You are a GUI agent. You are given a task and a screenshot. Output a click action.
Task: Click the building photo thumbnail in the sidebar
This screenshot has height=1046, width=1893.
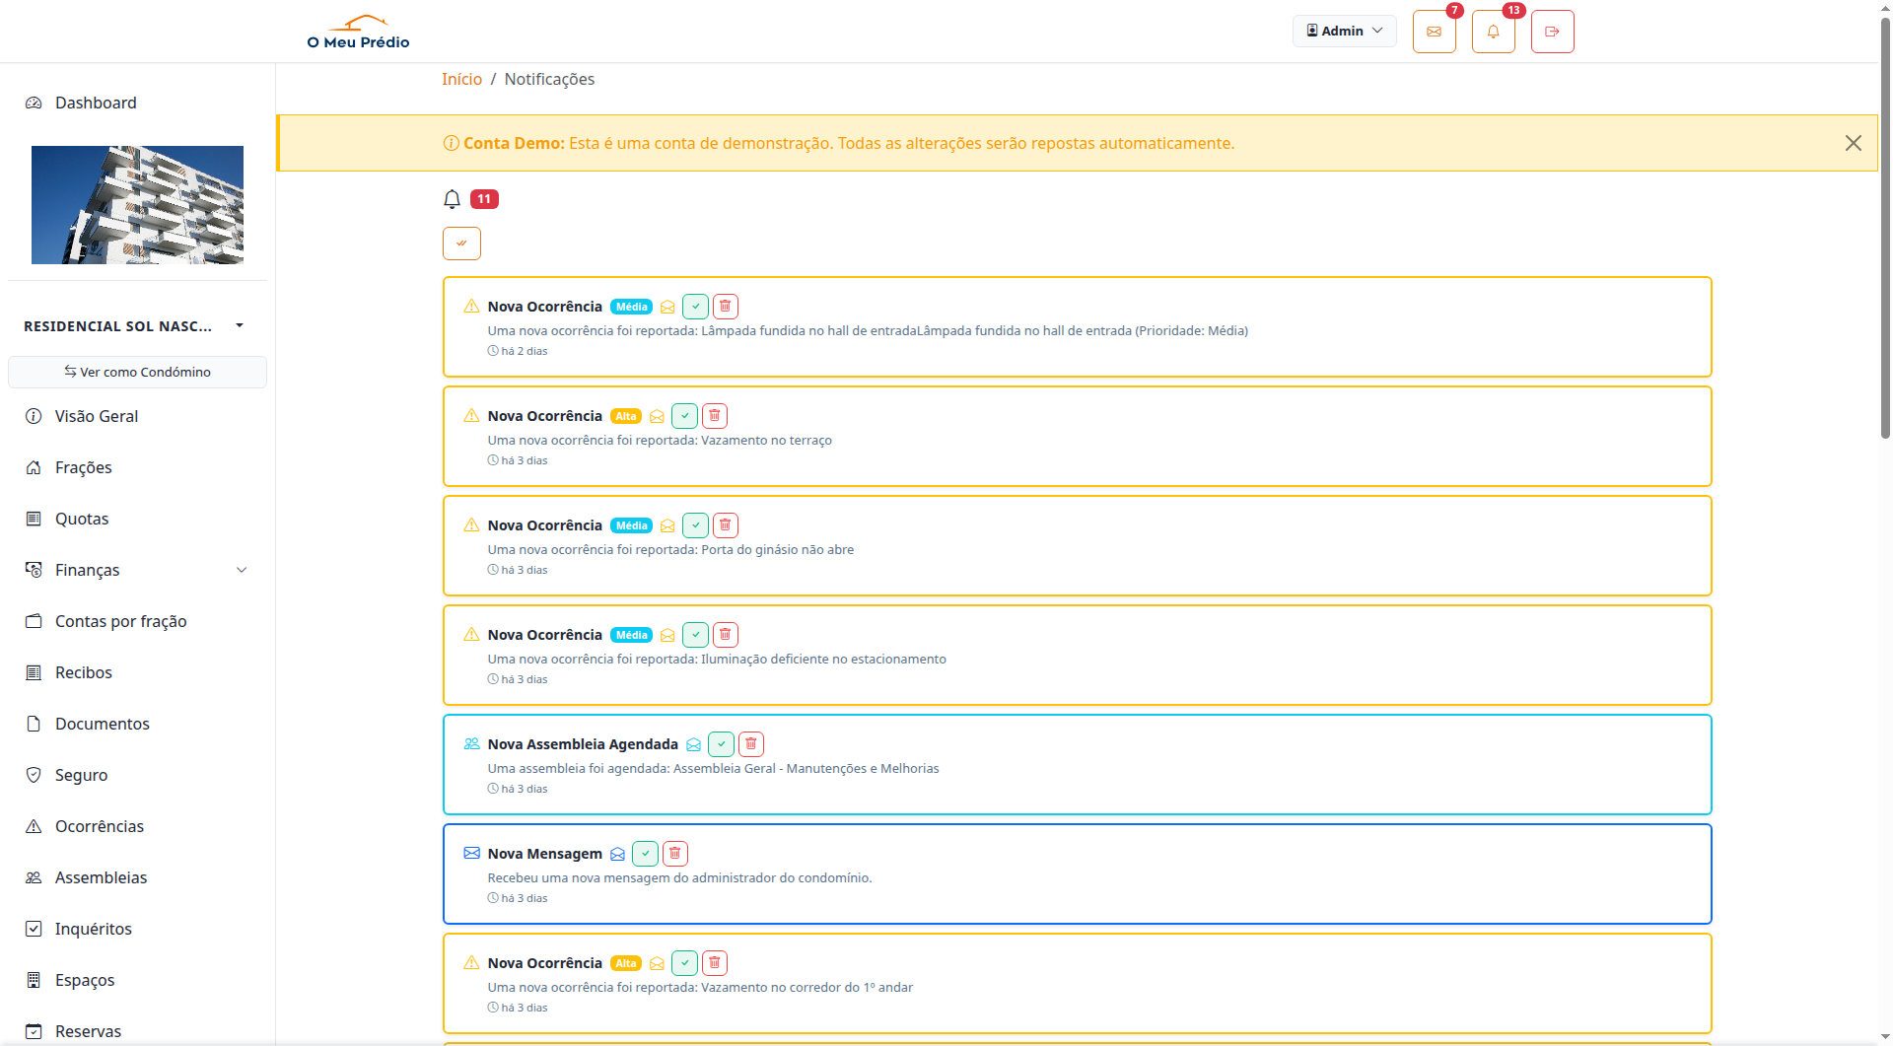[137, 204]
